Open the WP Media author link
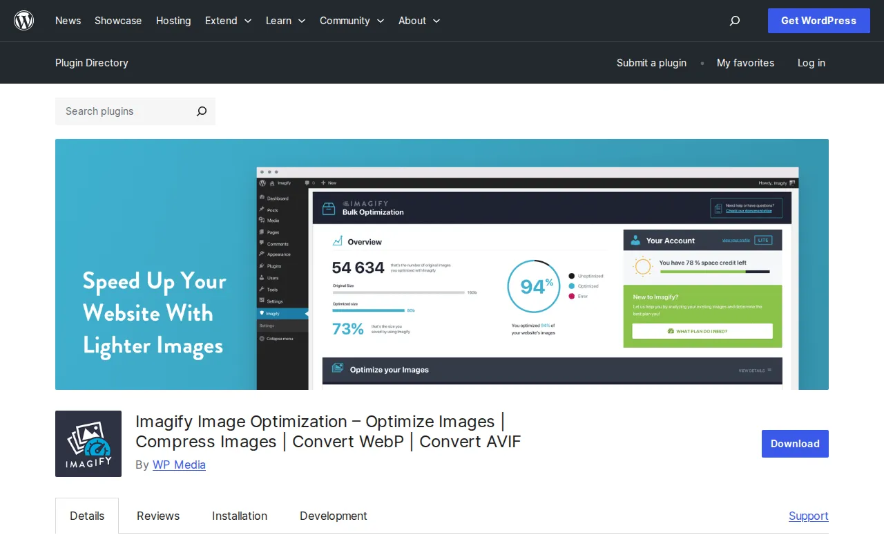The height and width of the screenshot is (553, 884). [x=179, y=465]
